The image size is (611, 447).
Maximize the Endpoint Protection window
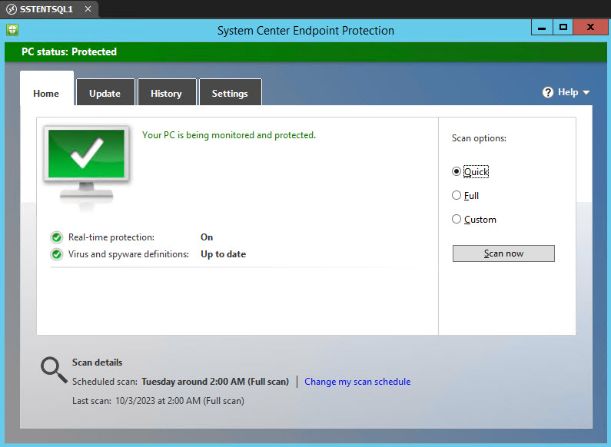563,27
